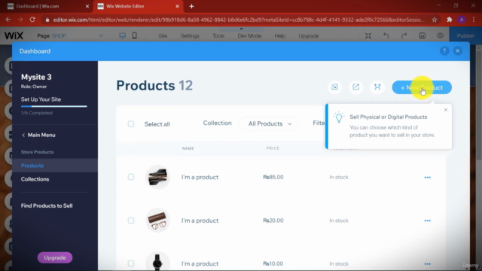Click the export products arrow icon
The image size is (482, 271).
(355, 87)
